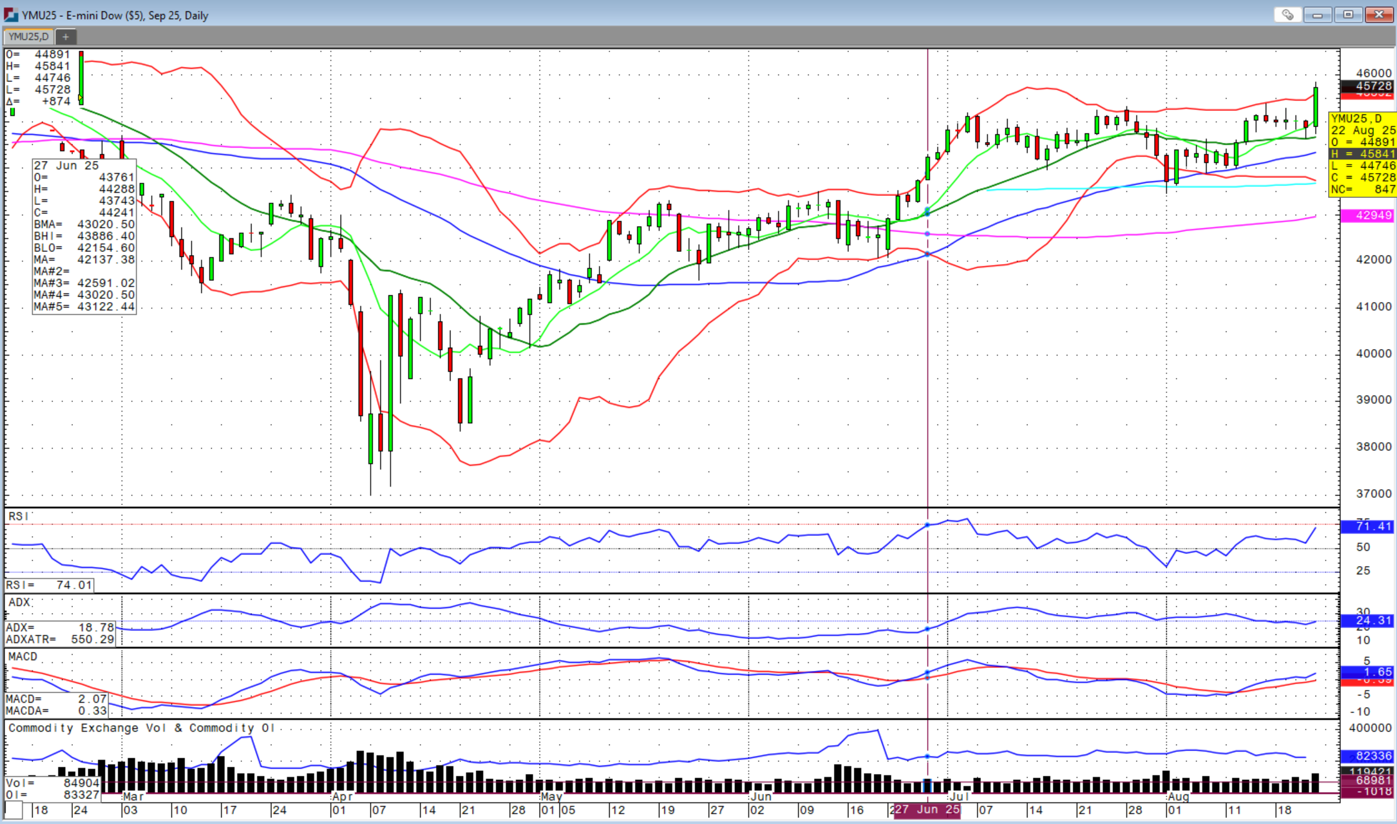This screenshot has height=824, width=1397.
Task: Click the 46000 price axis label
Action: pos(1374,74)
